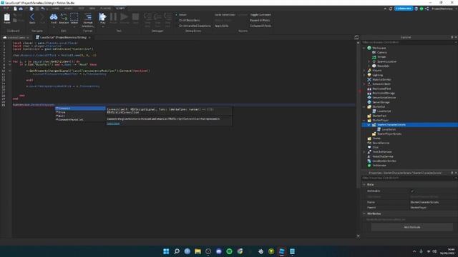Click Go to Script Error button
The height and width of the screenshot is (257, 458).
click(225, 14)
